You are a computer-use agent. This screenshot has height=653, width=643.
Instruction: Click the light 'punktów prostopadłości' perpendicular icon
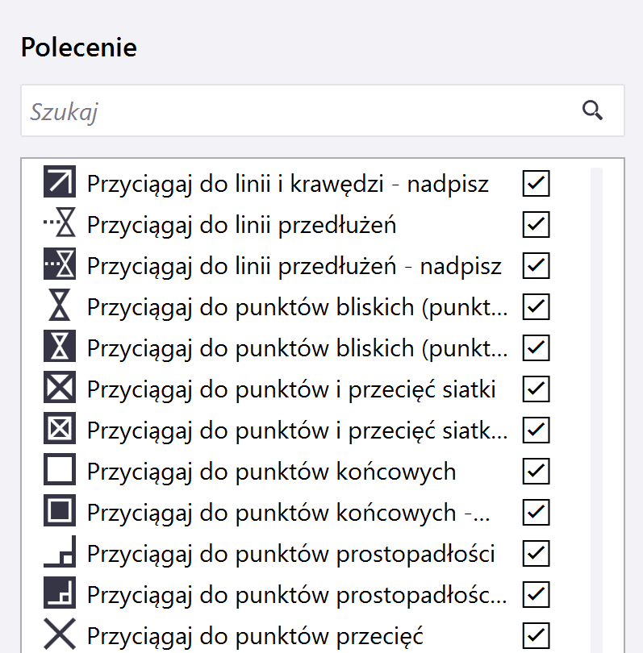pos(59,554)
